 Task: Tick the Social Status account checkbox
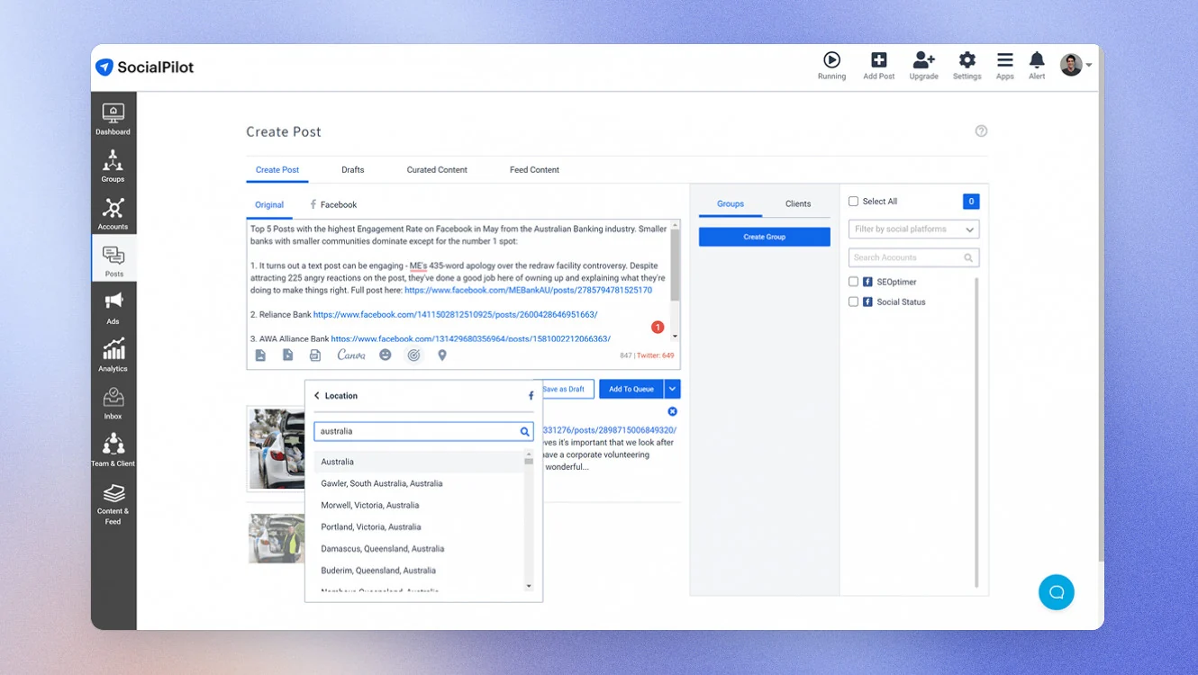(853, 302)
